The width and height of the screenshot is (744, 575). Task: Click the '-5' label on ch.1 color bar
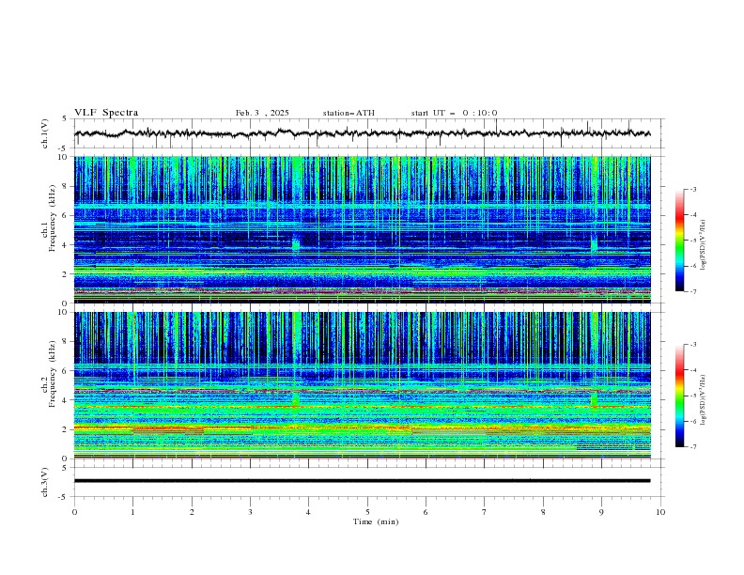click(x=693, y=241)
